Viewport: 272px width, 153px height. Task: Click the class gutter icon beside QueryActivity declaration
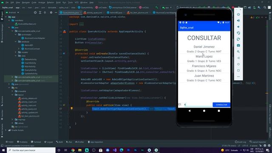coord(64,31)
